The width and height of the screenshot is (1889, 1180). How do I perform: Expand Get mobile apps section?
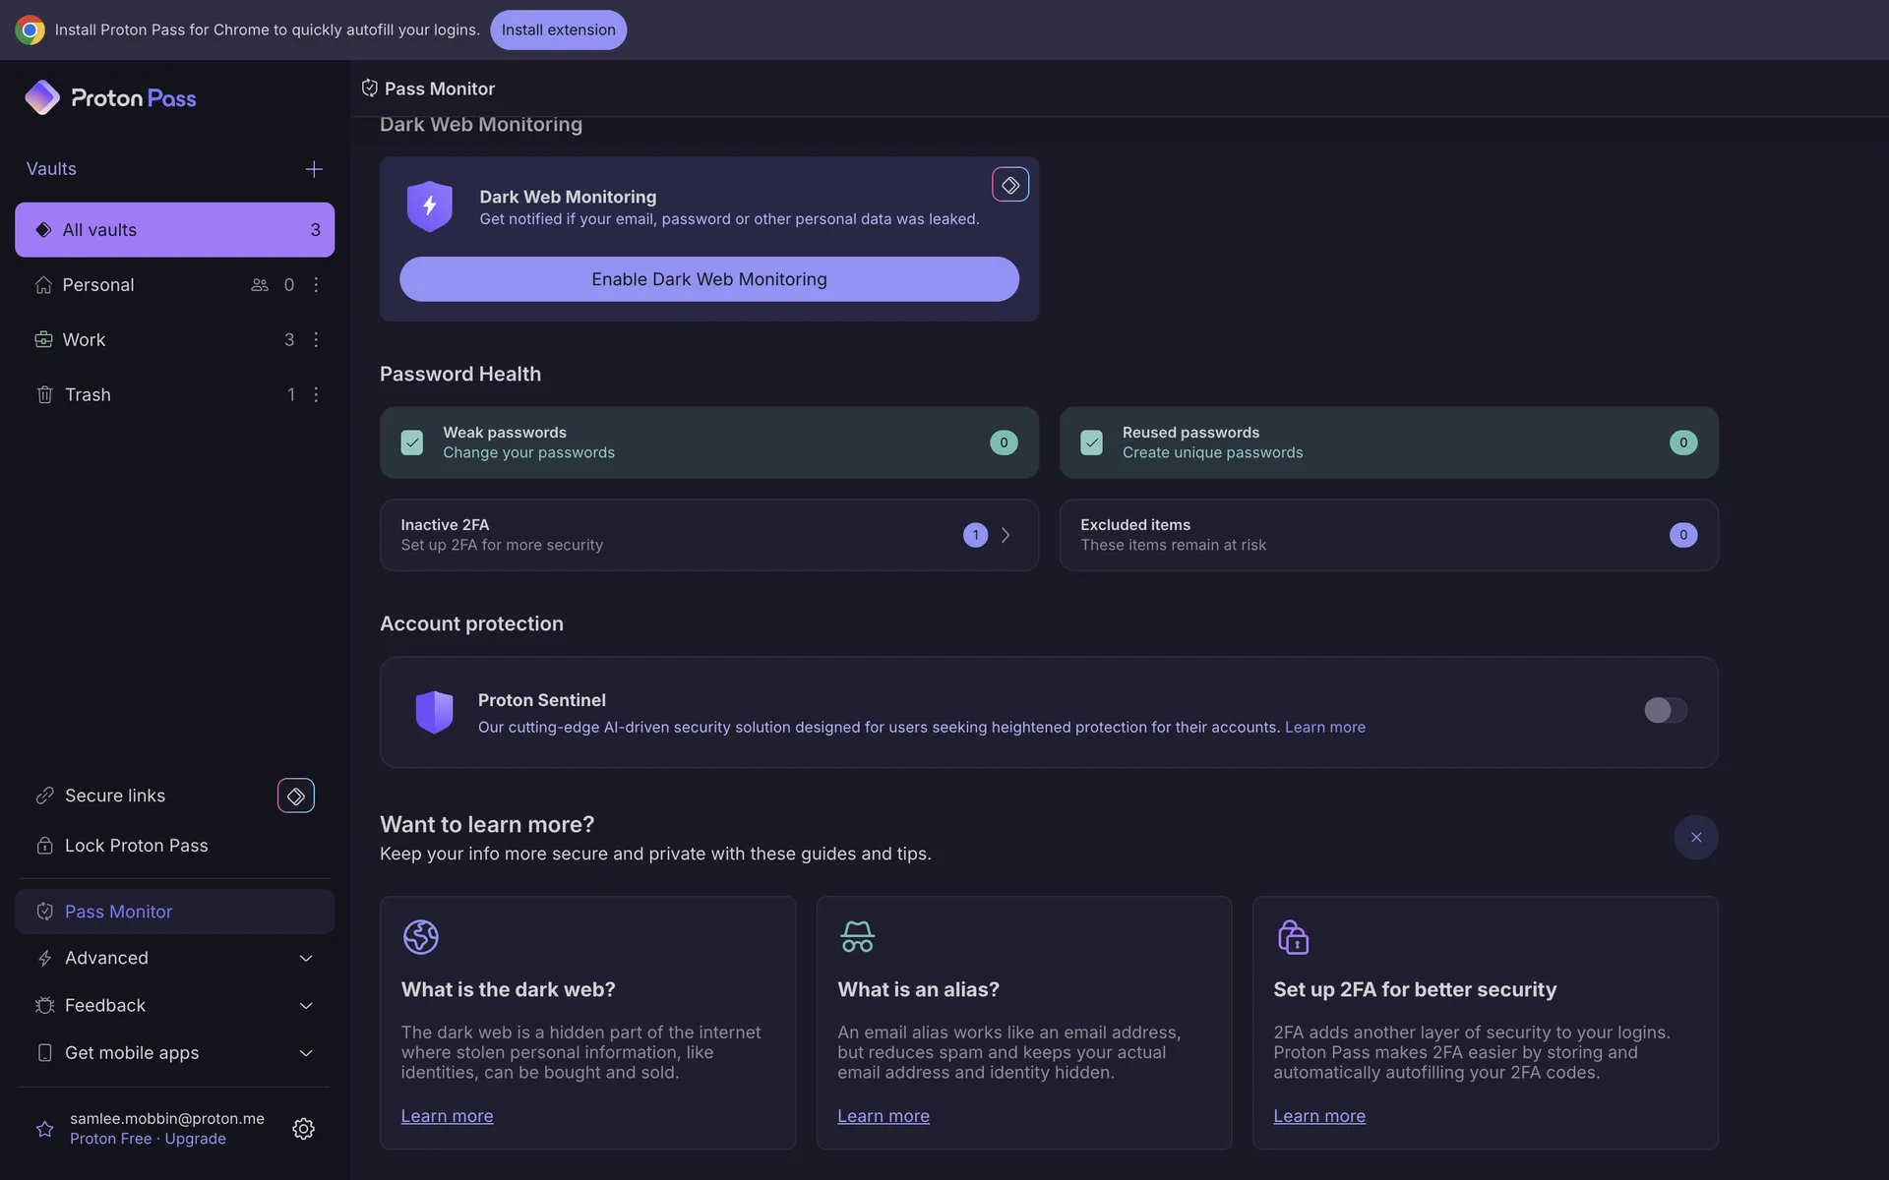174,1052
